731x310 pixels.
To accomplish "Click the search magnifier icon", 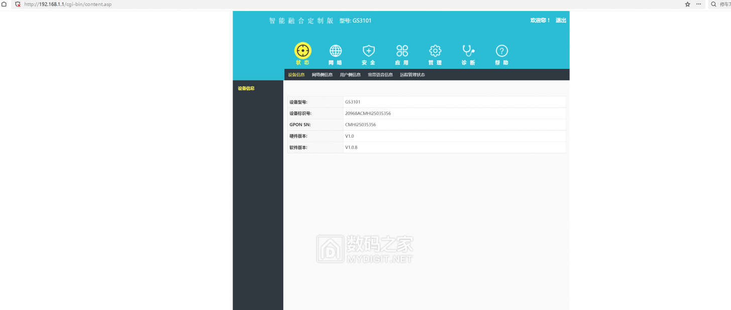I will (713, 4).
